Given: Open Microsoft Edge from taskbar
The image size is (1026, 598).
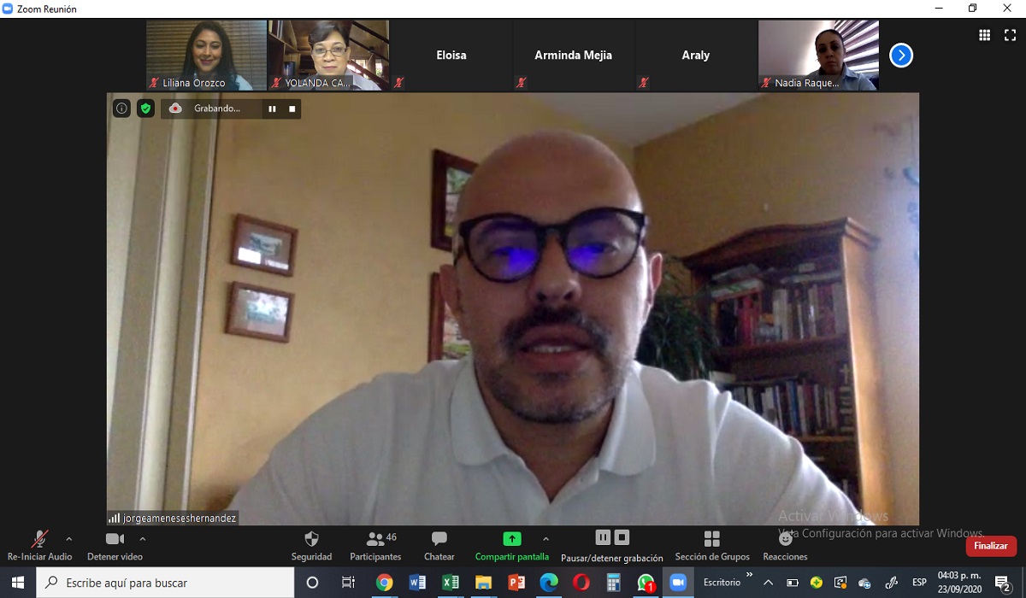Looking at the screenshot, I should tap(549, 583).
